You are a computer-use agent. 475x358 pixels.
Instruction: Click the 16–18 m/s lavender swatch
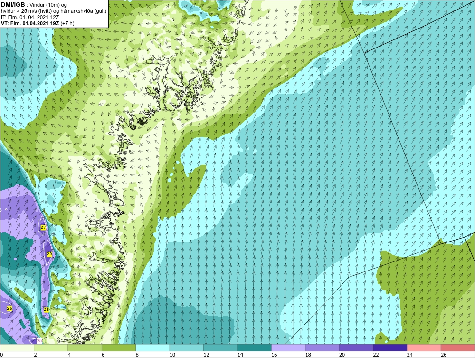pos(288,348)
